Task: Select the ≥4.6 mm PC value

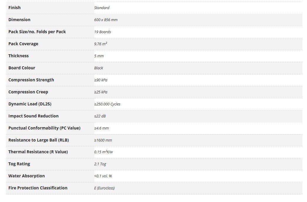Action: pos(101,128)
